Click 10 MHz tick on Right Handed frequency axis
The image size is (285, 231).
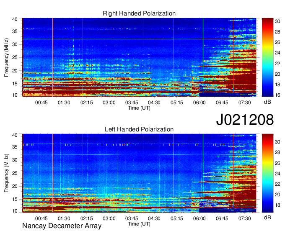15,95
